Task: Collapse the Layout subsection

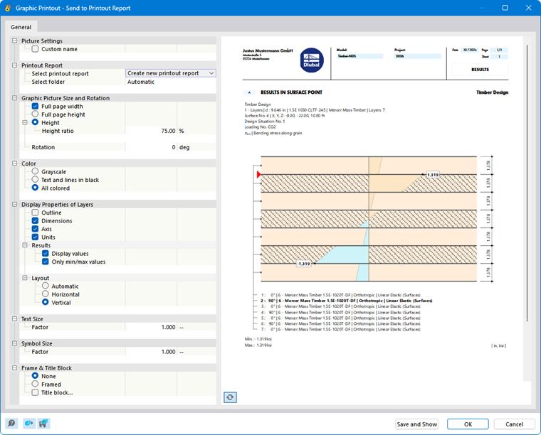Action: pos(25,278)
